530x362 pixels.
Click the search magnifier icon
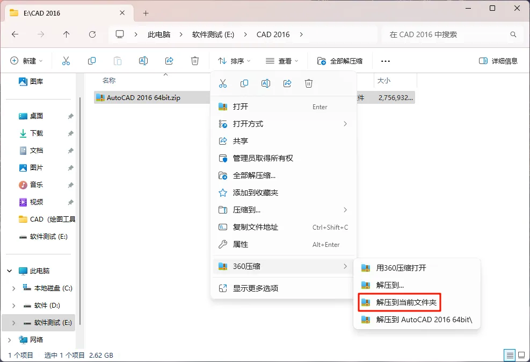[513, 34]
